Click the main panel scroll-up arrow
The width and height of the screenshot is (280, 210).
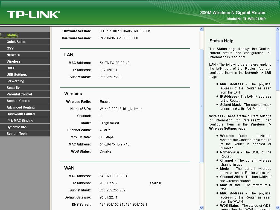click(202, 29)
